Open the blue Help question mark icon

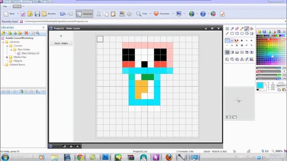[203, 14]
